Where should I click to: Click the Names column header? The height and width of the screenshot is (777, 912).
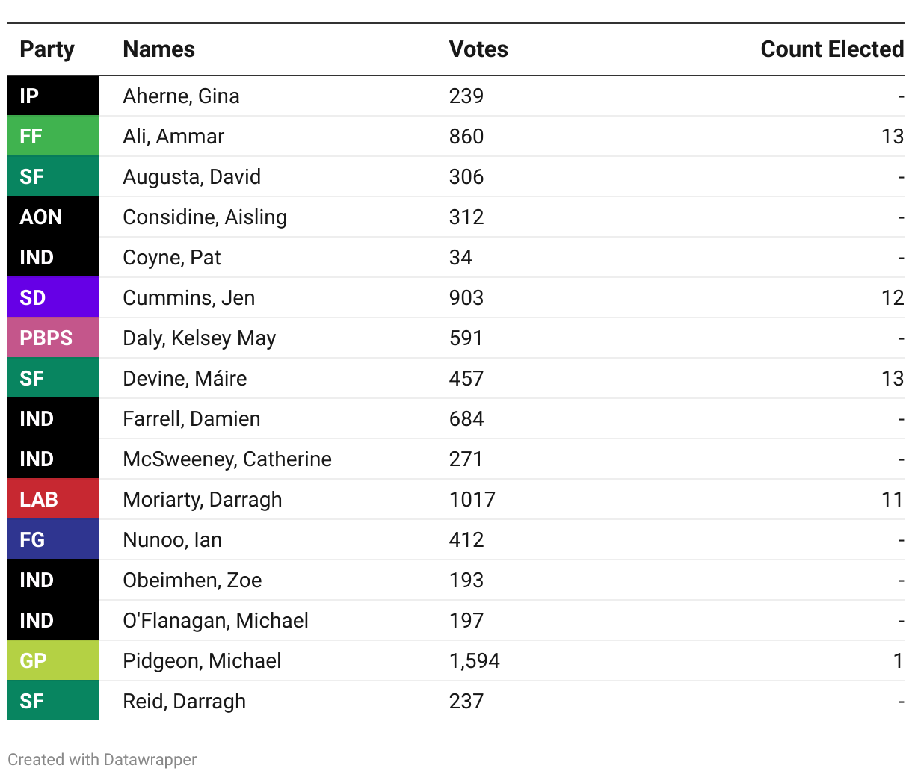point(158,49)
